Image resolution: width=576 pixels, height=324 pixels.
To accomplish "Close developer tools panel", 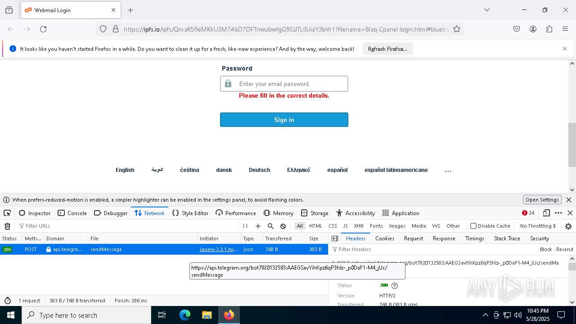I will (570, 213).
